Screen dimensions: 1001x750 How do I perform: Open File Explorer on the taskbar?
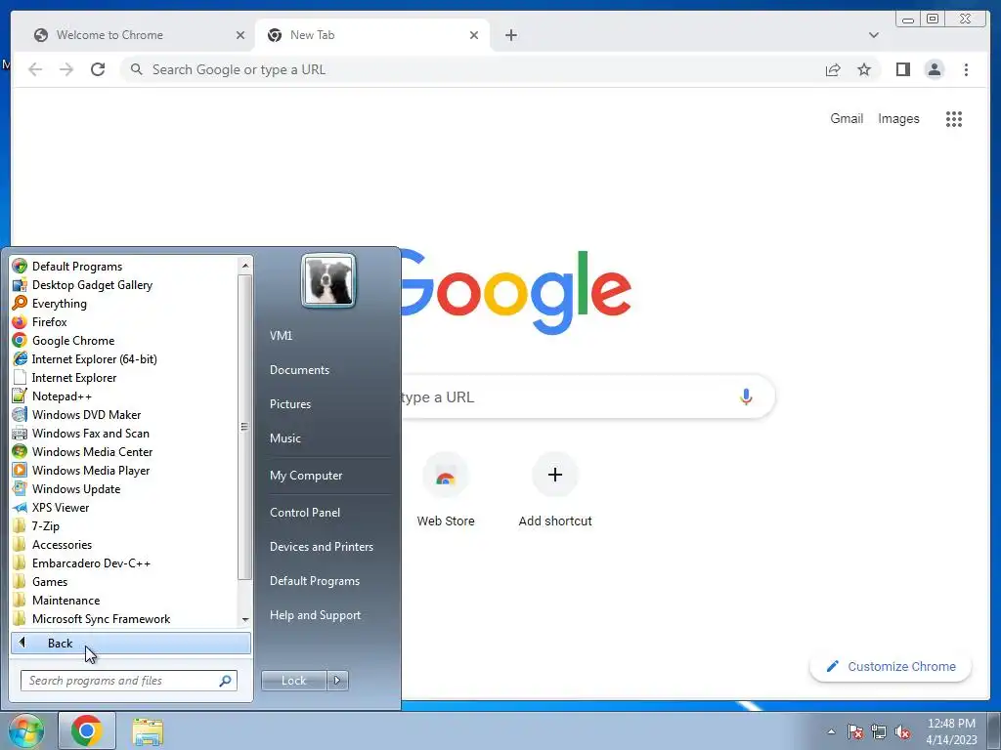coord(148,730)
